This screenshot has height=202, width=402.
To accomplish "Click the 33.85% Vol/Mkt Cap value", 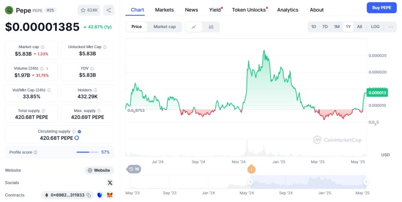I will coord(31,97).
